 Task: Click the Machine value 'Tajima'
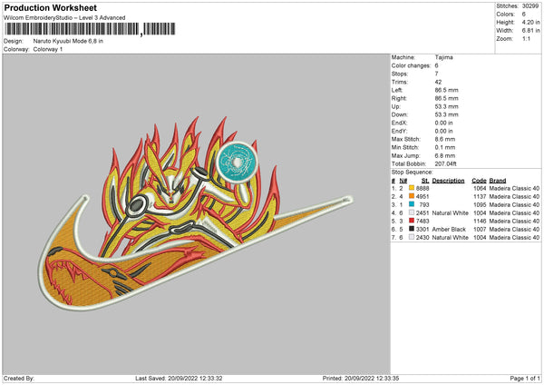(x=443, y=57)
